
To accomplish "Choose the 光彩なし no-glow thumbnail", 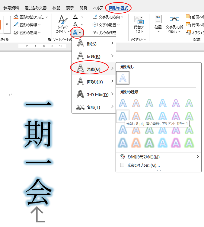I will click(x=123, y=78).
